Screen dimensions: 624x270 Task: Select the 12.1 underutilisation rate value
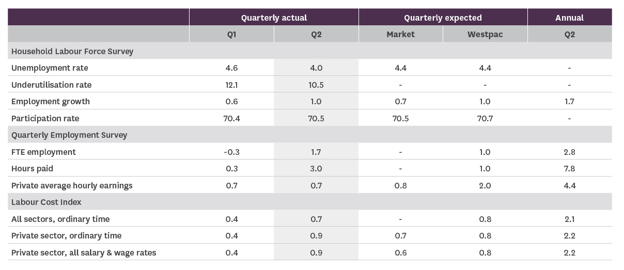(231, 85)
